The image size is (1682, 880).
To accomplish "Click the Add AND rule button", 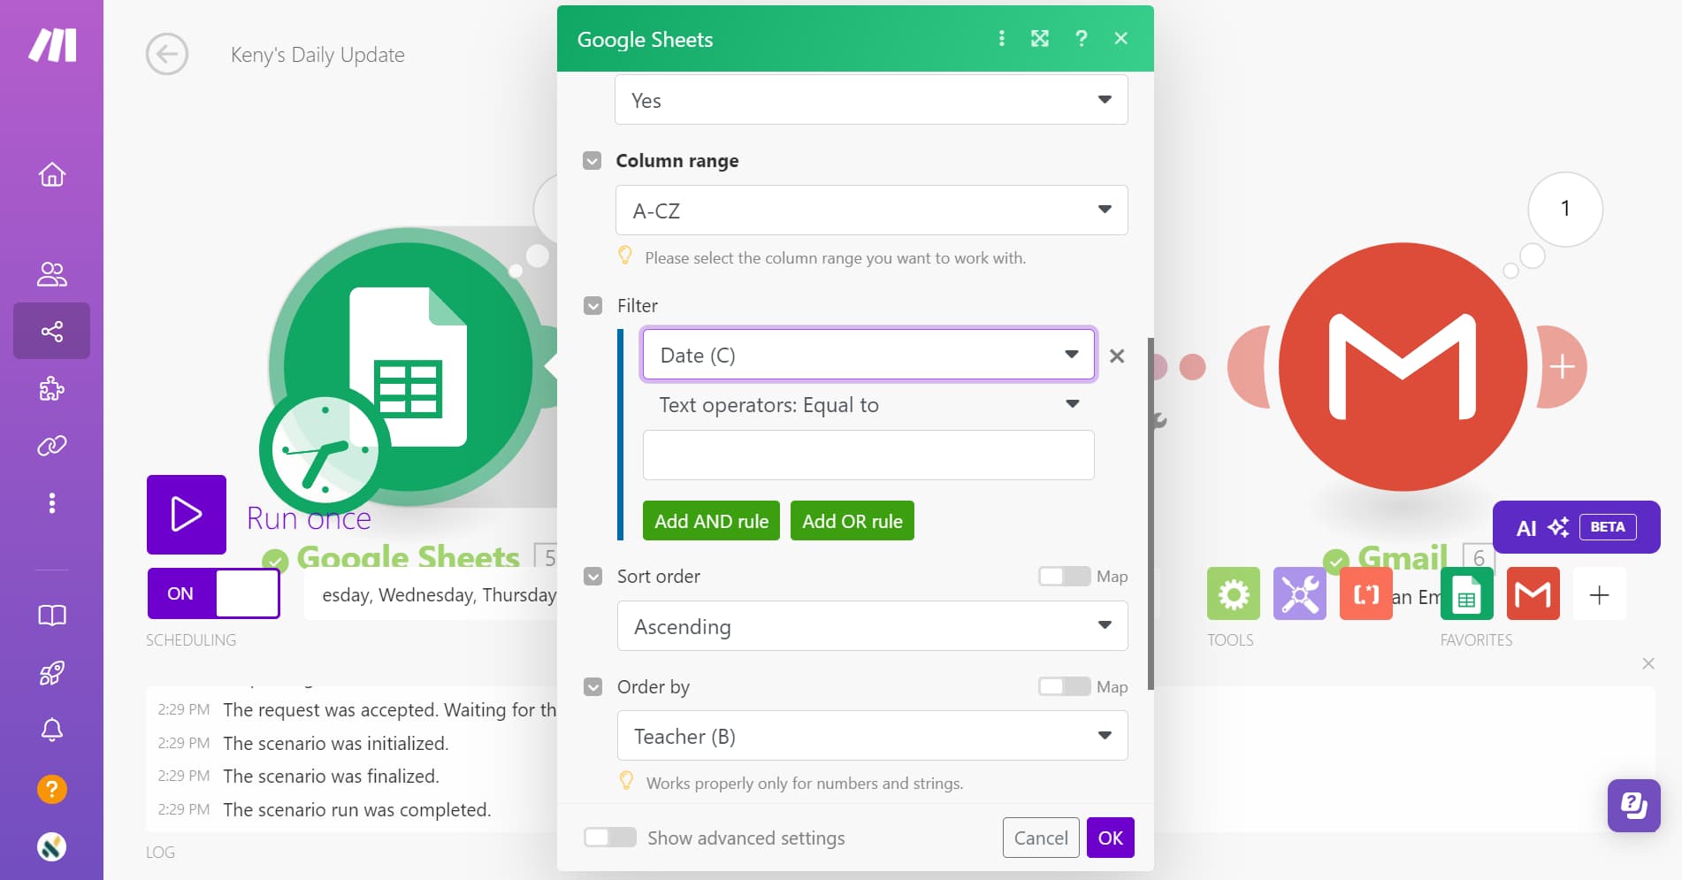I will click(x=711, y=521).
